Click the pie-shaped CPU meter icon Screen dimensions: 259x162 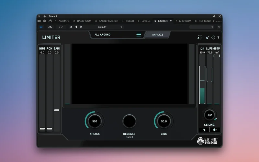pos(44,21)
